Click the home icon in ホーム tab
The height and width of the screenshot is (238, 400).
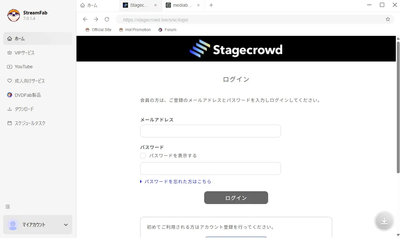click(83, 5)
